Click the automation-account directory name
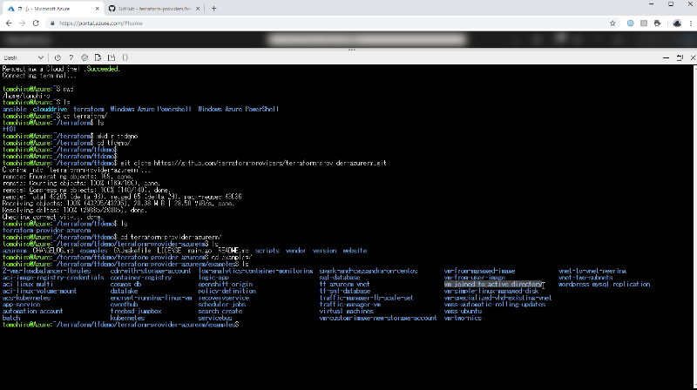697x390 pixels. (32, 312)
